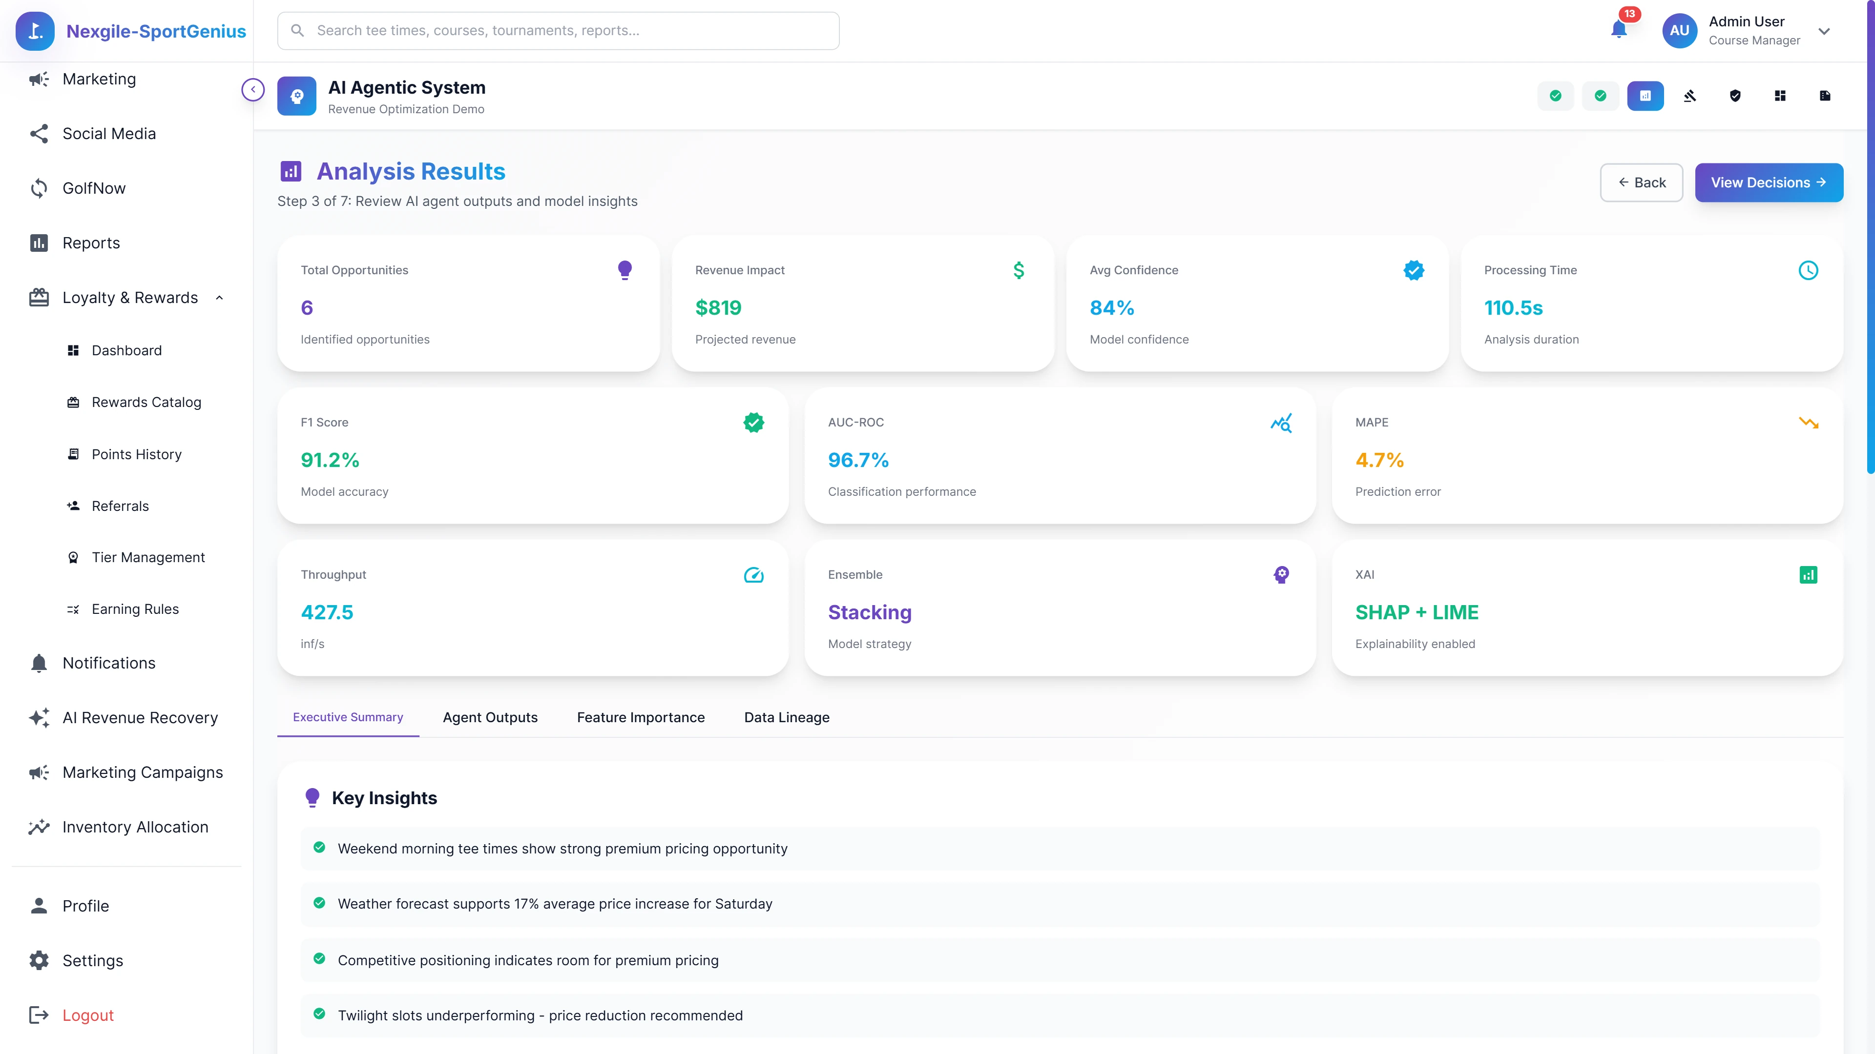Toggle the check beside Twilight slots insight
1875x1054 pixels.
319,1014
